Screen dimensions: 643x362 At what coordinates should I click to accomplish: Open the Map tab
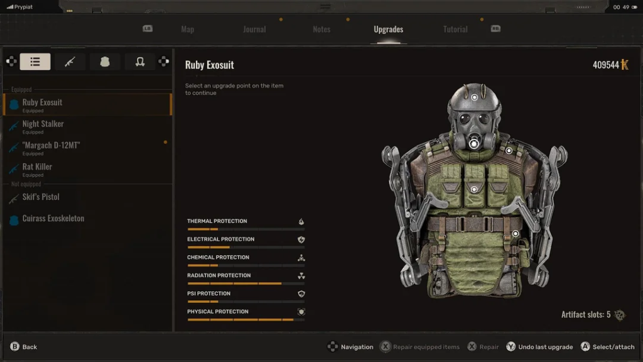coord(187,30)
